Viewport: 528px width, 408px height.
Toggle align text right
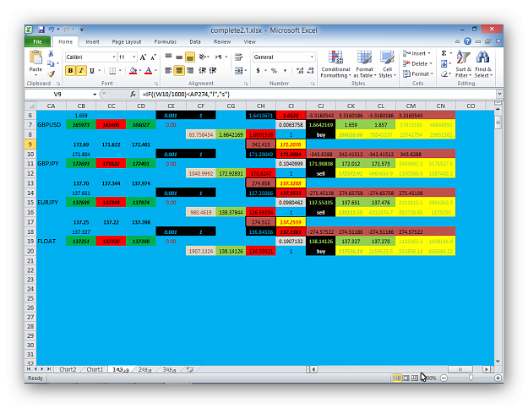tap(190, 70)
